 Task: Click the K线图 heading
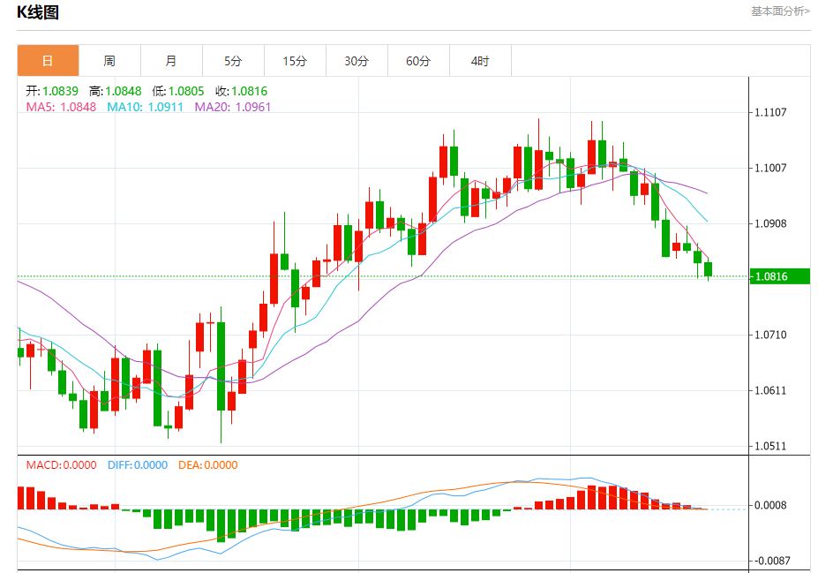pos(38,12)
